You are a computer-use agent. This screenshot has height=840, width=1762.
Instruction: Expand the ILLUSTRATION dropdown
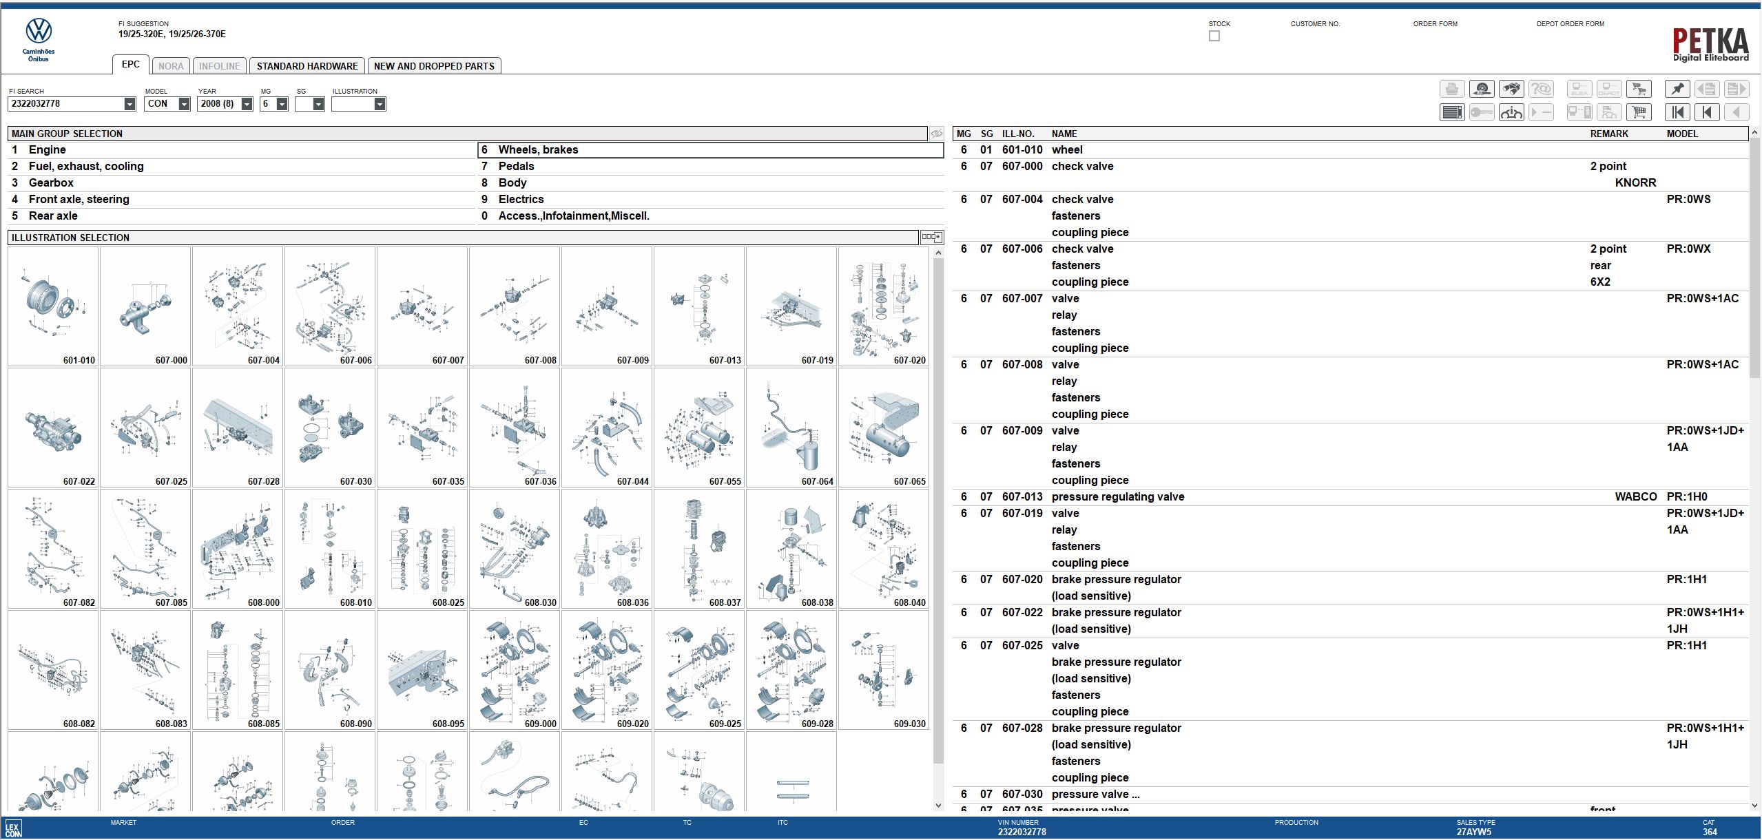click(x=380, y=104)
